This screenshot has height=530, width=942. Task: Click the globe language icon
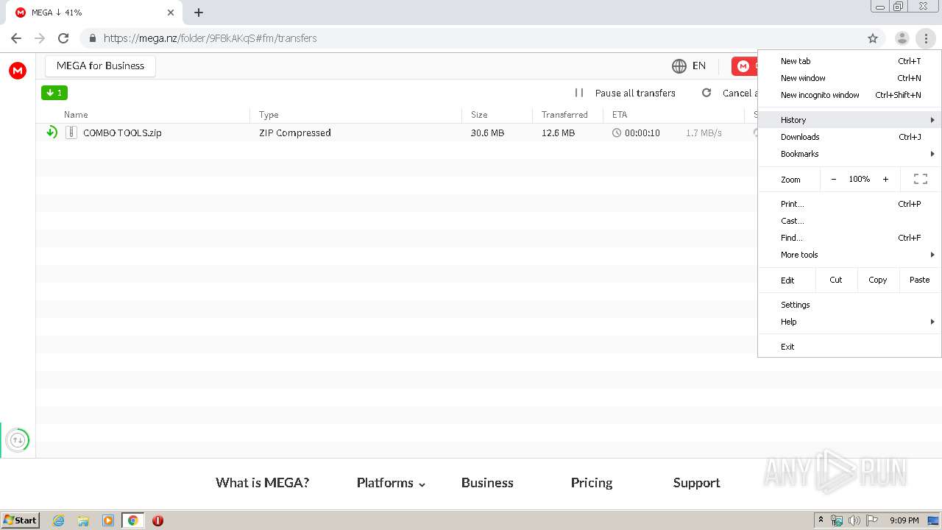[x=679, y=66]
